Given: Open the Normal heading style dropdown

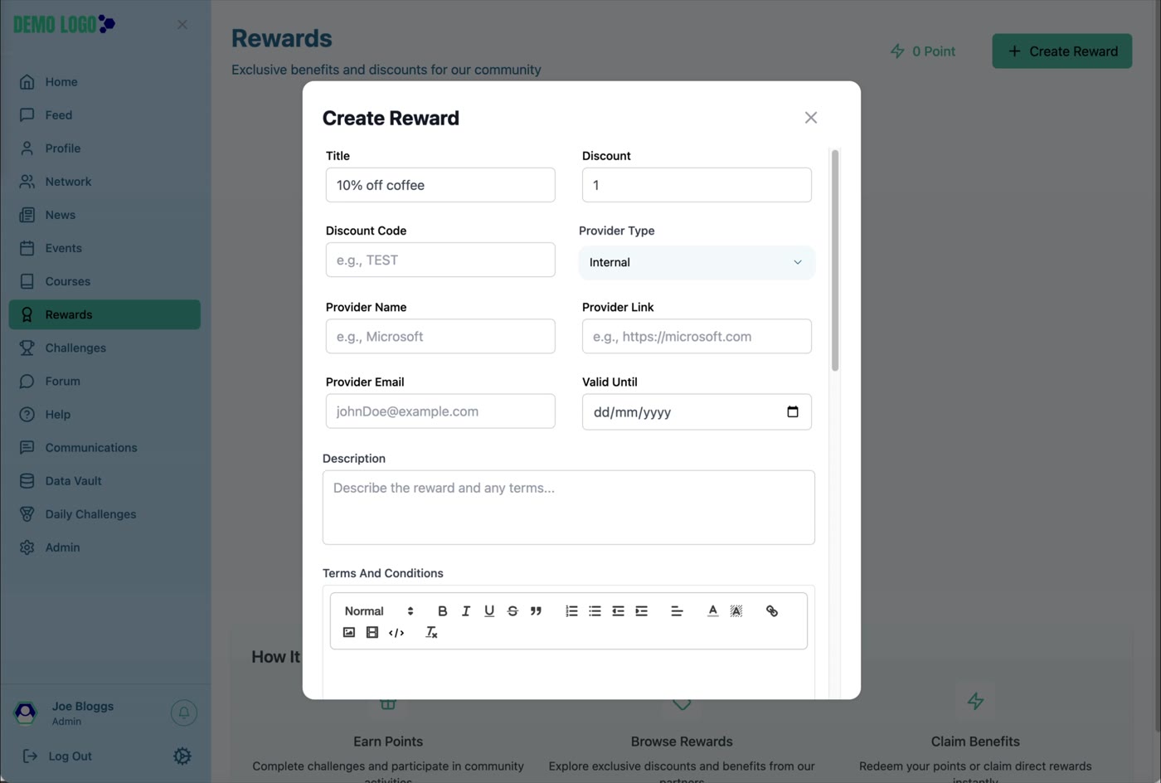Looking at the screenshot, I should (x=379, y=610).
